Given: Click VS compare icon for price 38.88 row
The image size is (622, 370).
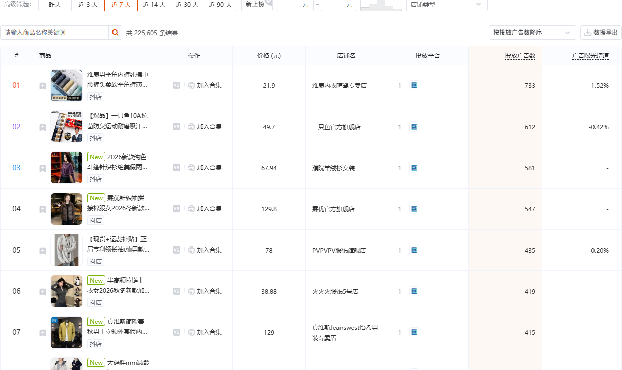Looking at the screenshot, I should pyautogui.click(x=176, y=291).
